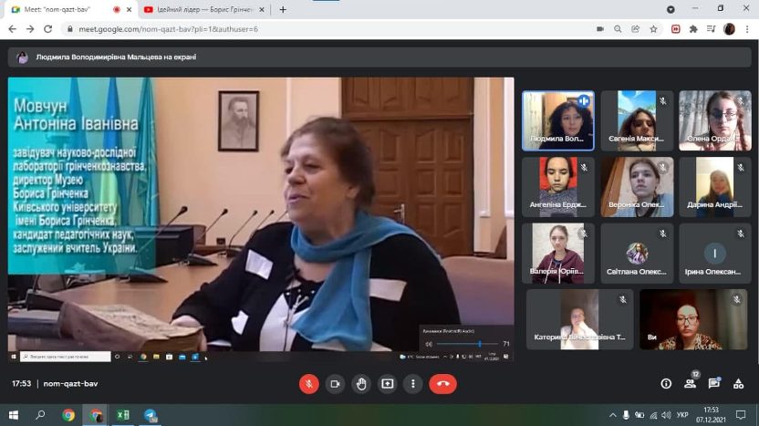Open Excel from the taskbar
This screenshot has height=426, width=759.
(123, 415)
